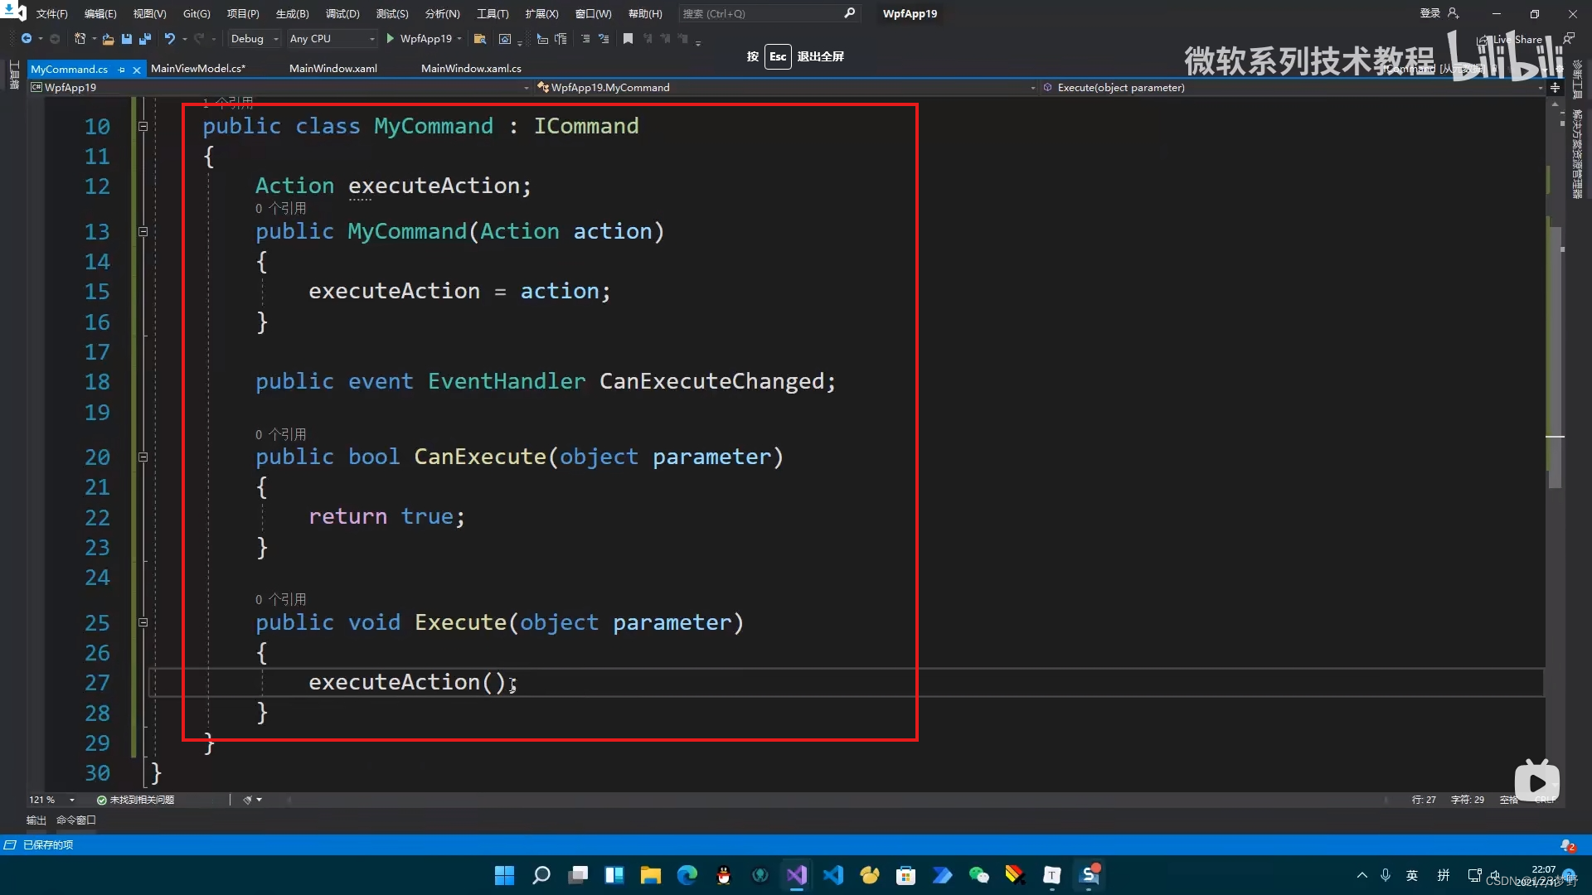Image resolution: width=1592 pixels, height=895 pixels.
Task: Toggle pin on MyCommand.cs tab
Action: 122,70
